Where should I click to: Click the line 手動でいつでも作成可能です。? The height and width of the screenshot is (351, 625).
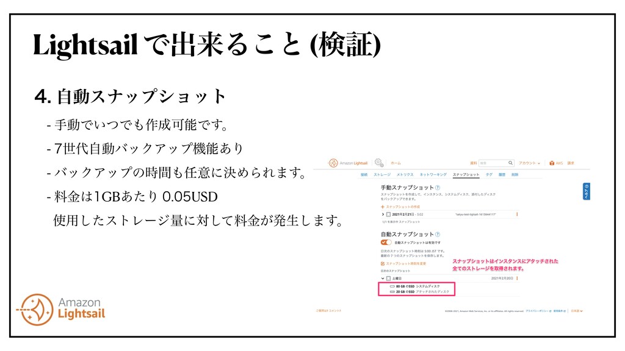137,125
